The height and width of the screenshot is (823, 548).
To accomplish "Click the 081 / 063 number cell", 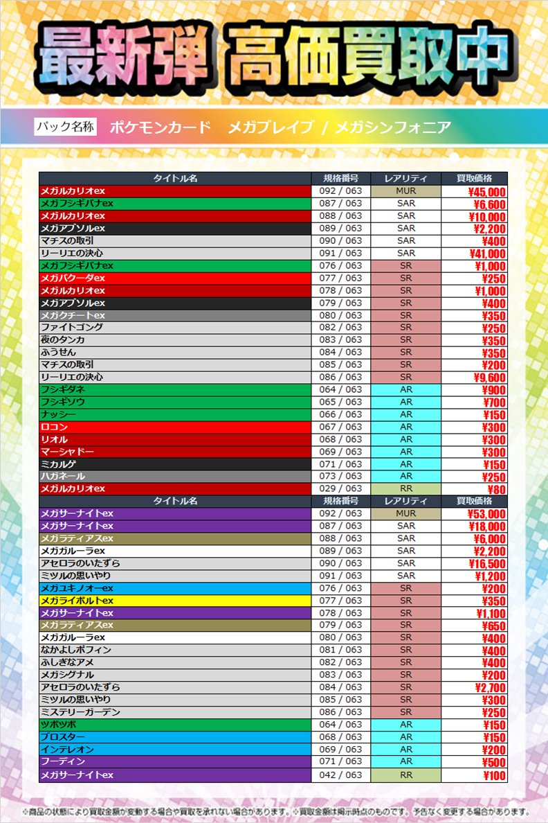I will pos(341,650).
